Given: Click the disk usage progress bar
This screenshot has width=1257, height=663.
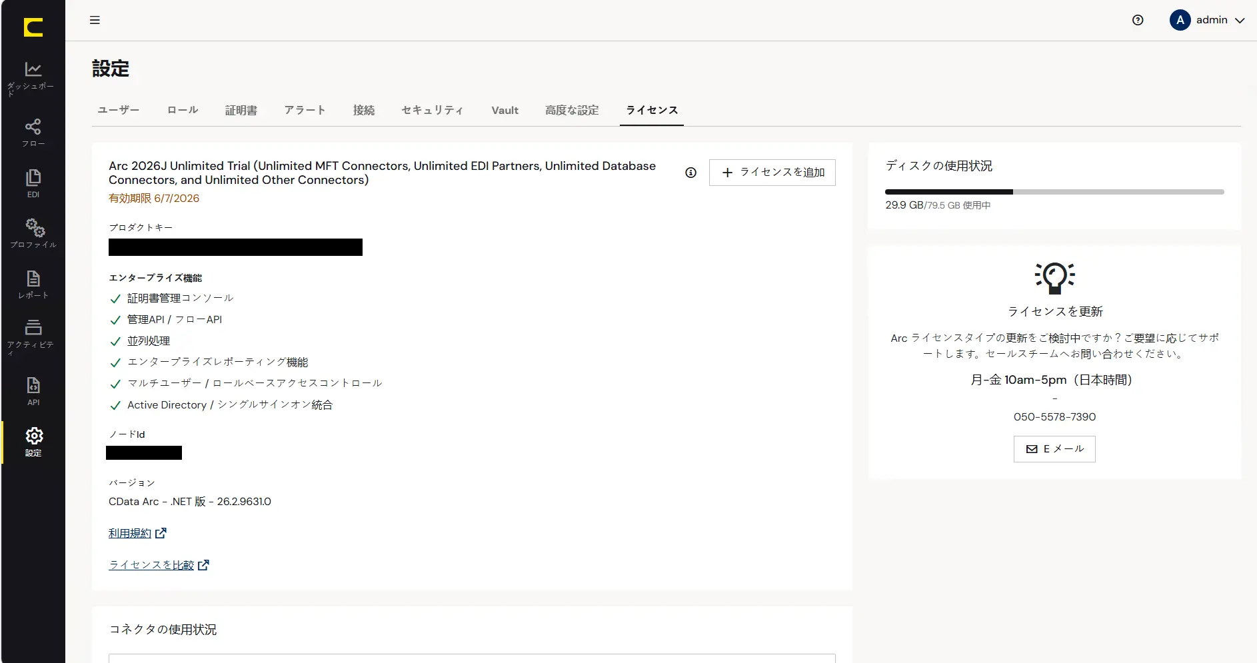Looking at the screenshot, I should click(1054, 192).
